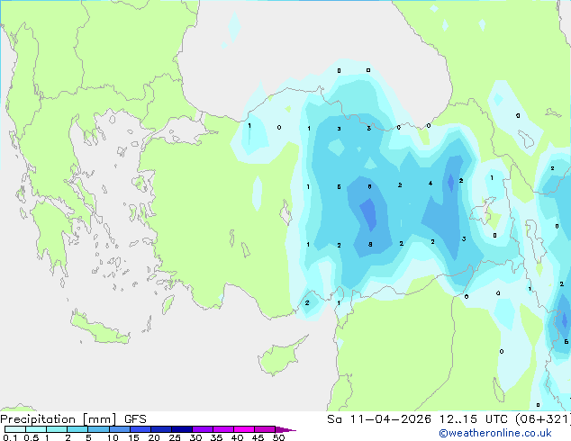This screenshot has height=441, width=571.
Task: Click the legend value '0.5'
Action: pyautogui.click(x=32, y=437)
